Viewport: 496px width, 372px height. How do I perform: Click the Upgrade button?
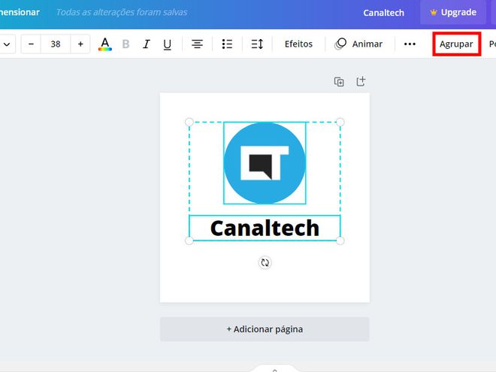coord(453,12)
